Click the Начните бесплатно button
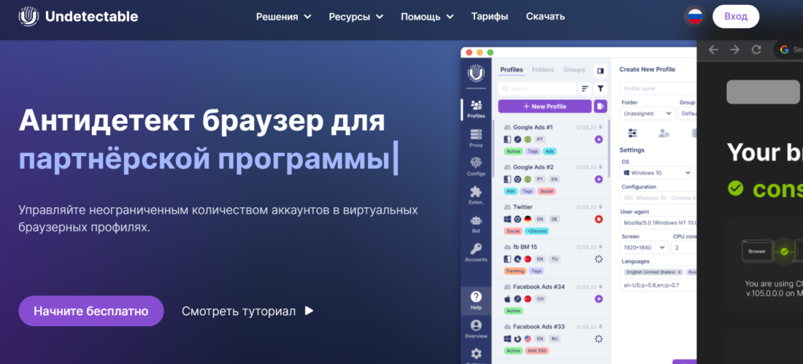This screenshot has width=803, height=364. tap(91, 311)
